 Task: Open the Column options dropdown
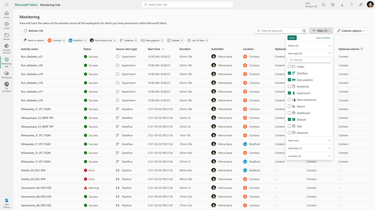pos(351,31)
